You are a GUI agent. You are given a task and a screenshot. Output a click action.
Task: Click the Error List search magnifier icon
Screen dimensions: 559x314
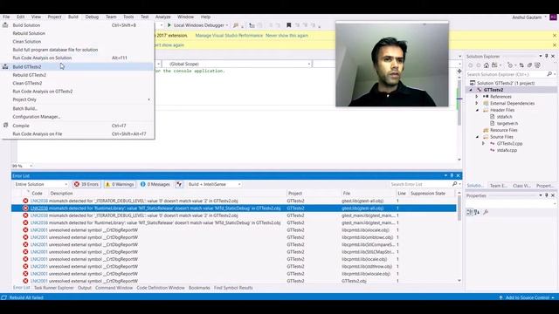coord(454,184)
